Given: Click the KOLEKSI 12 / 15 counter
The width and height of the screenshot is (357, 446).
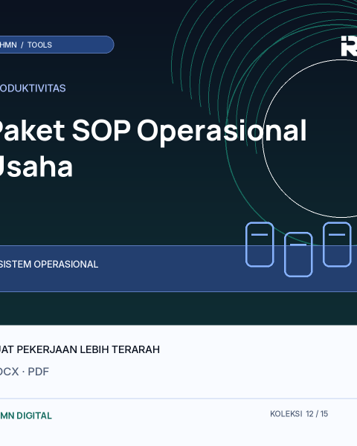Looking at the screenshot, I should [x=299, y=414].
